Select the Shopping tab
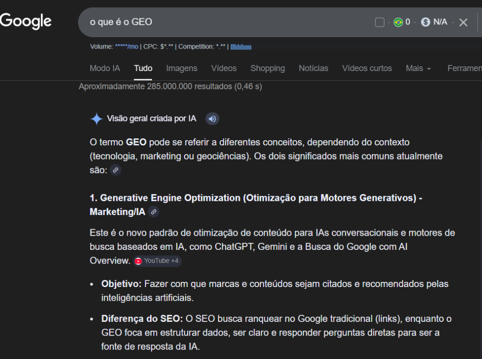The image size is (482, 359). (267, 68)
